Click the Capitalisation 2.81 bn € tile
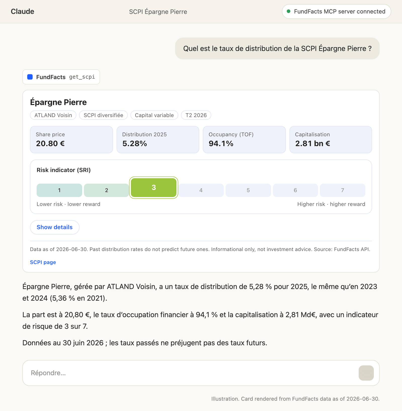This screenshot has width=402, height=411. point(331,140)
